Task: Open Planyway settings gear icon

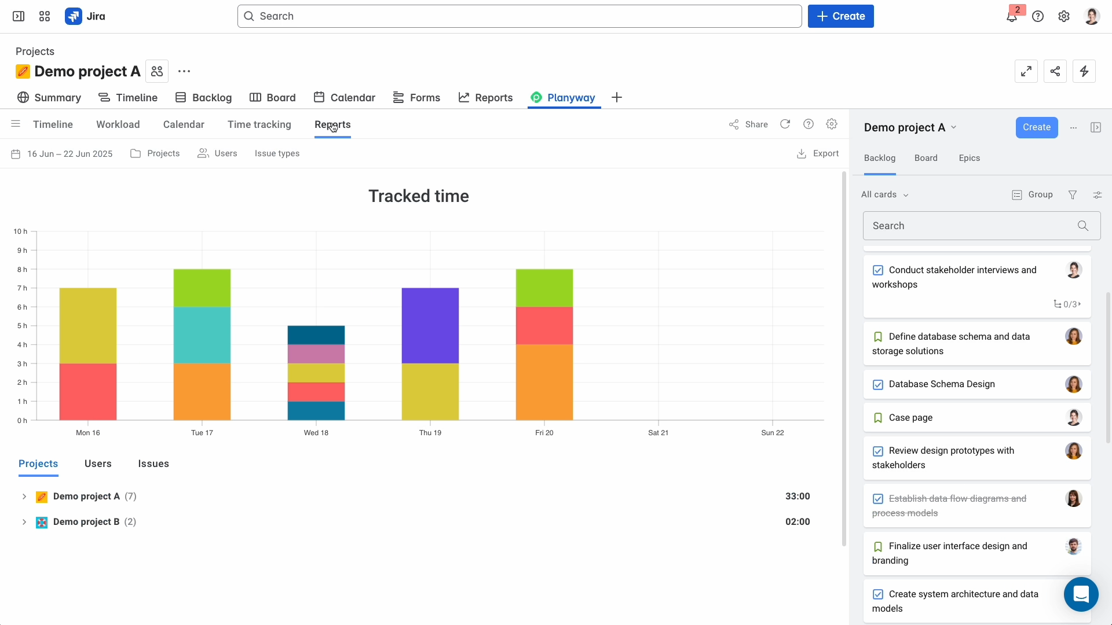Action: (832, 124)
